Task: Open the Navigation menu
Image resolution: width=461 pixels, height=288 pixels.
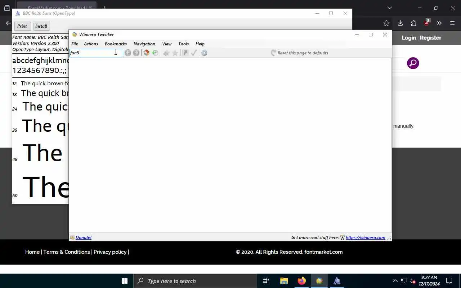Action: click(x=144, y=44)
